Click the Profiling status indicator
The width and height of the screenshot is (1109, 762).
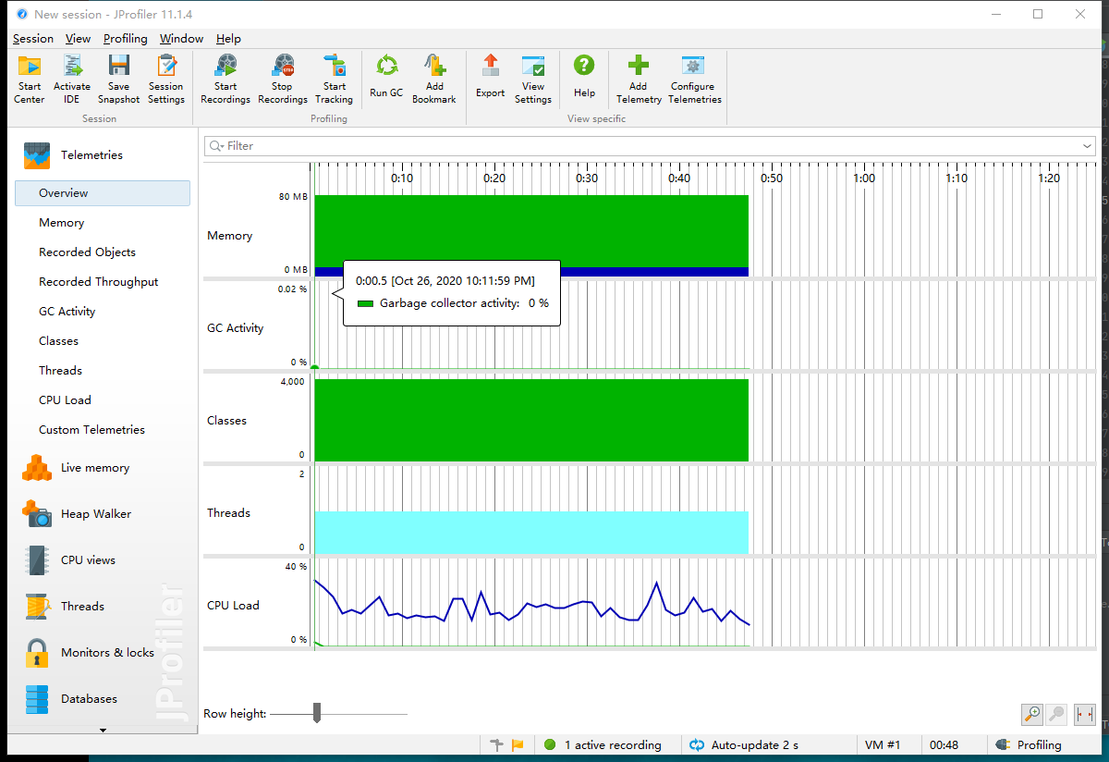(1030, 744)
